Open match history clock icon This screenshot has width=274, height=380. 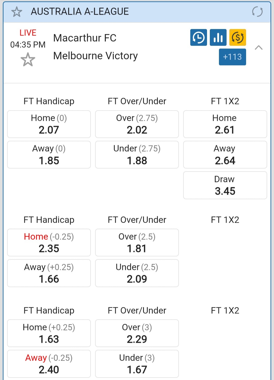(x=198, y=38)
